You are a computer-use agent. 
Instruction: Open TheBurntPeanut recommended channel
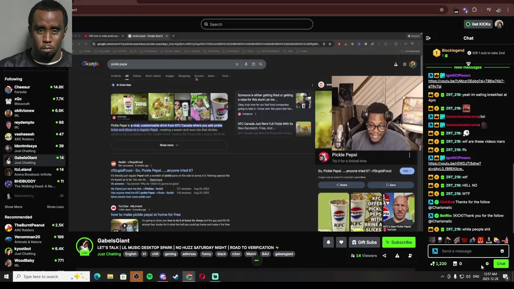(34, 228)
